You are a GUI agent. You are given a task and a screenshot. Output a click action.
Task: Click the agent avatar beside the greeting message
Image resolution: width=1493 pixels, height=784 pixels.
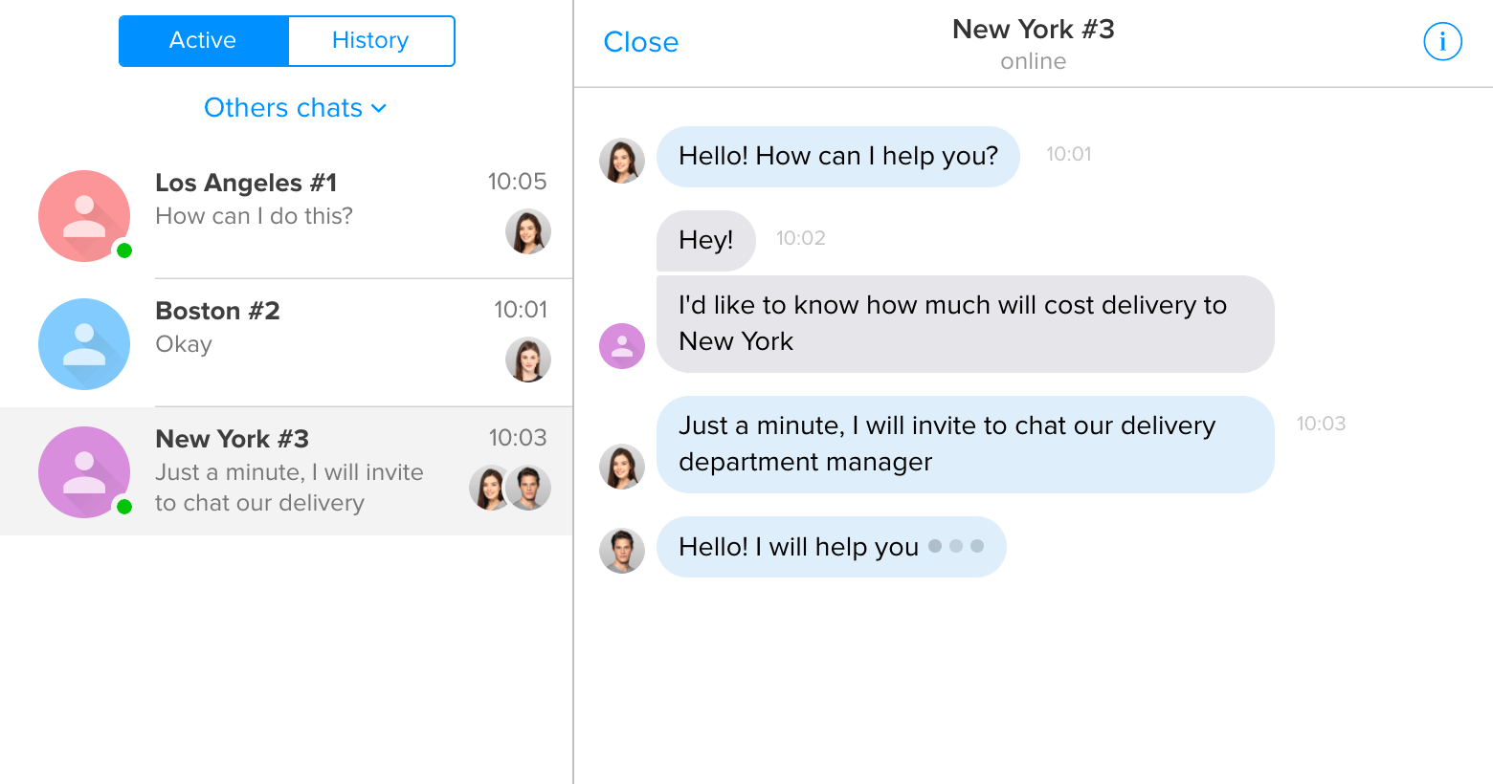621,157
